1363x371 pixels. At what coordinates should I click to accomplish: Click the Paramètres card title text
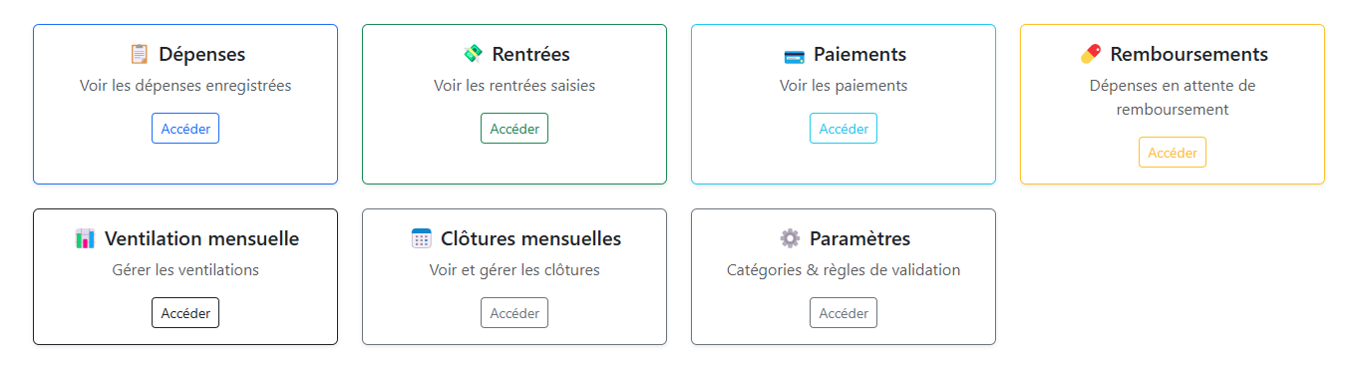(860, 239)
